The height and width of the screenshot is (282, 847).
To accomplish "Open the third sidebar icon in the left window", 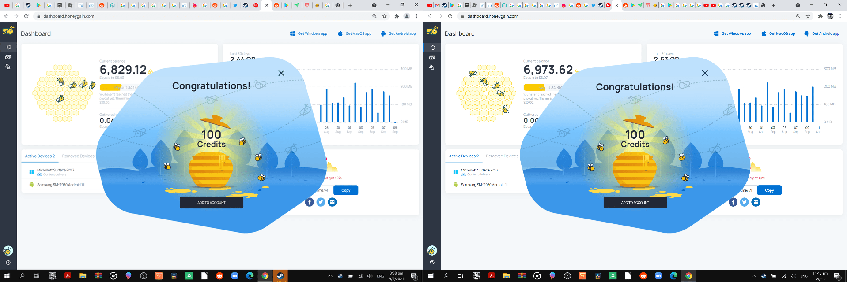I will tap(8, 67).
